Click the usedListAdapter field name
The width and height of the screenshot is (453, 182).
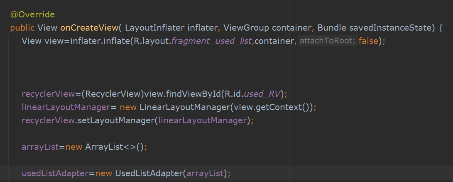[55, 174]
